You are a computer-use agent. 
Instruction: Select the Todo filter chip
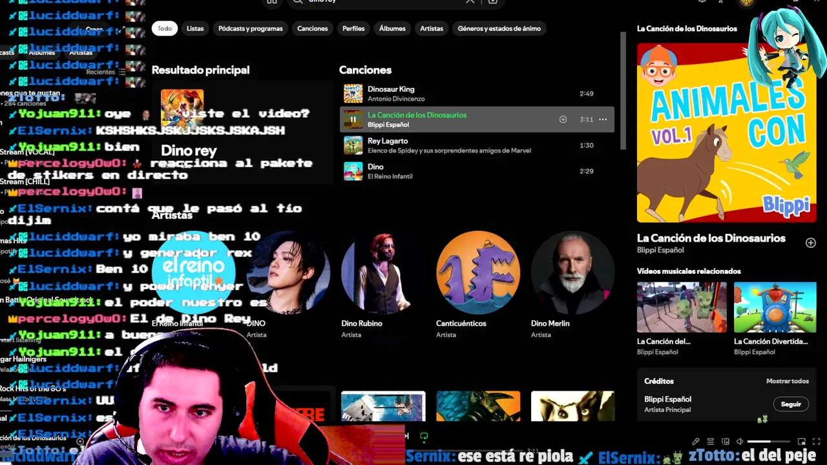pyautogui.click(x=165, y=28)
